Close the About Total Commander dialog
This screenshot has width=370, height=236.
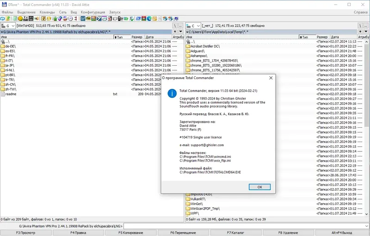click(271, 78)
